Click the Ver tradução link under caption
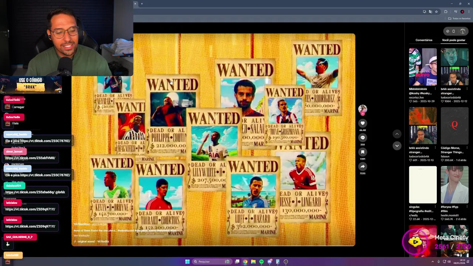The height and width of the screenshot is (266, 473). pyautogui.click(x=82, y=235)
